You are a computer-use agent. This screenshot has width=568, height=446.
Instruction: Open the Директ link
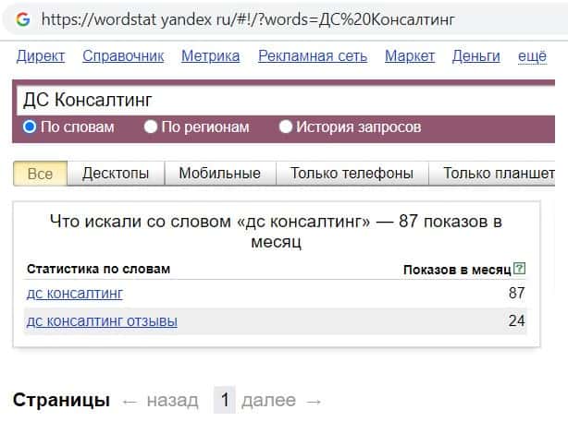41,56
